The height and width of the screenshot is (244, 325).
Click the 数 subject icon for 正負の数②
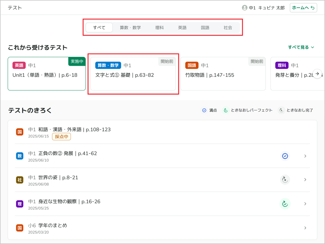click(20, 156)
